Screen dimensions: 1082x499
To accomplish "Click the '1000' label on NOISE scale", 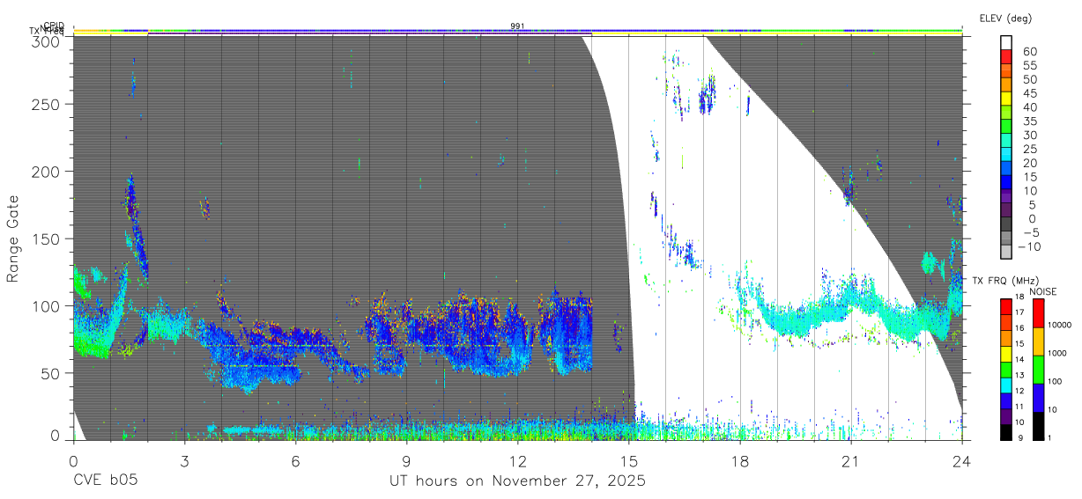I will click(x=1056, y=353).
